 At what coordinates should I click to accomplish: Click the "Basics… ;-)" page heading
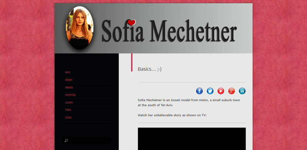pos(150,69)
